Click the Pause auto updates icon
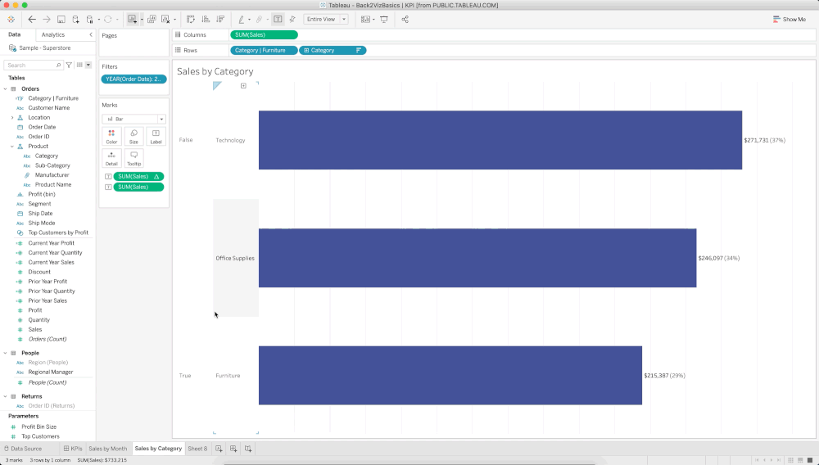Viewport: 819px width, 465px height. (x=90, y=20)
